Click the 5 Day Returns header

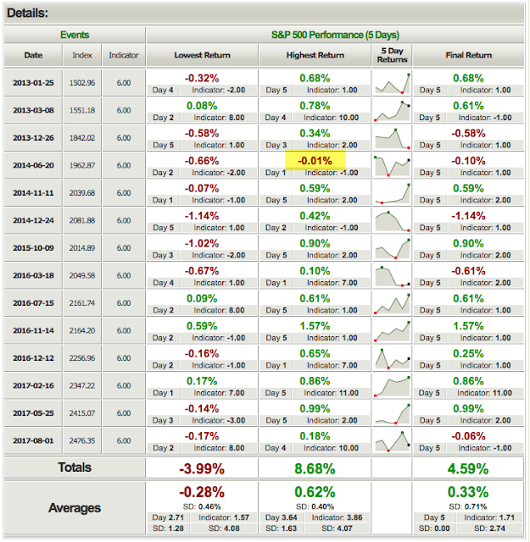pos(392,55)
